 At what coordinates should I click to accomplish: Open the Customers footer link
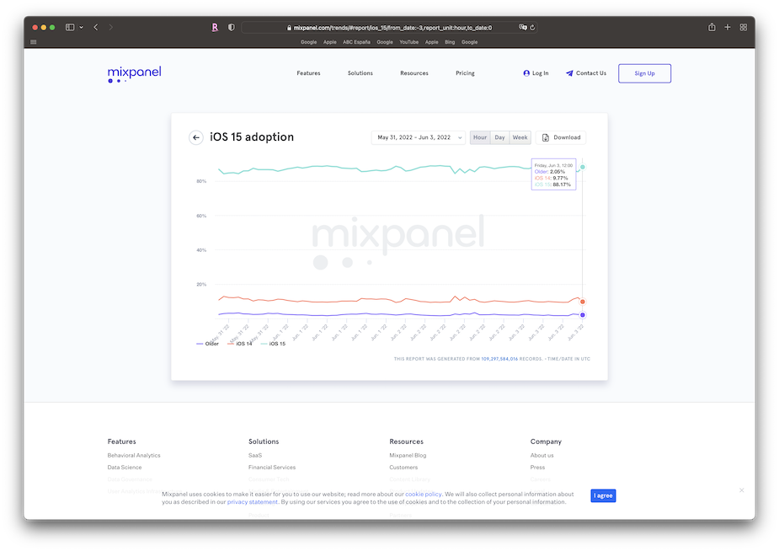pos(403,468)
